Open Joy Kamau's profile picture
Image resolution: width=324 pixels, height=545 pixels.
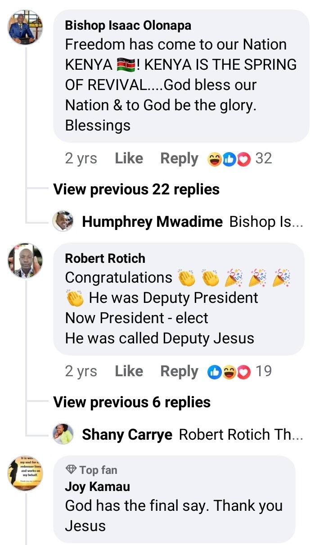coord(25,473)
